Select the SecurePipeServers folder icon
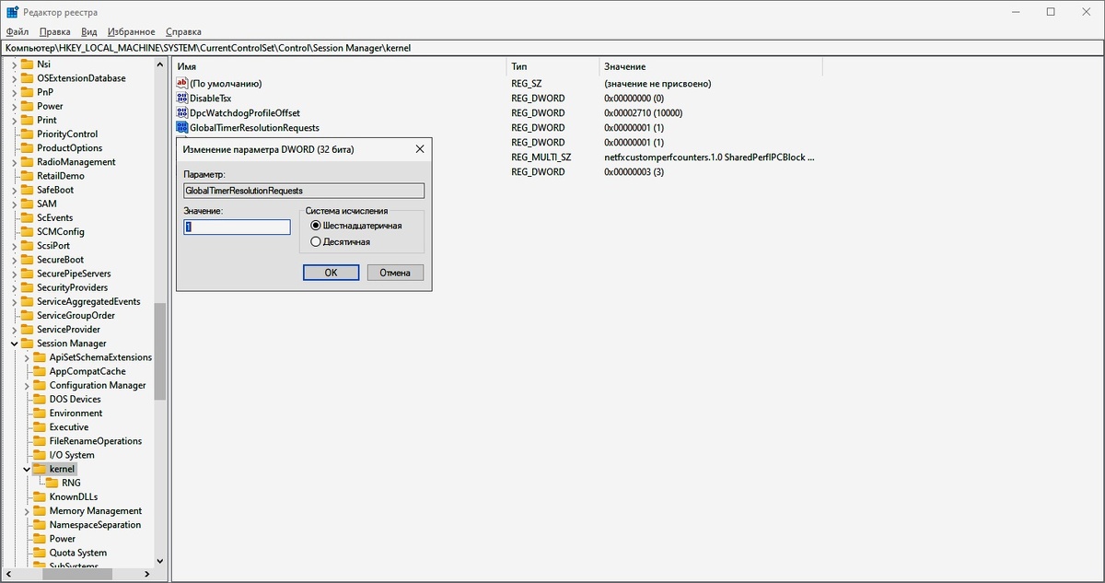 click(27, 274)
